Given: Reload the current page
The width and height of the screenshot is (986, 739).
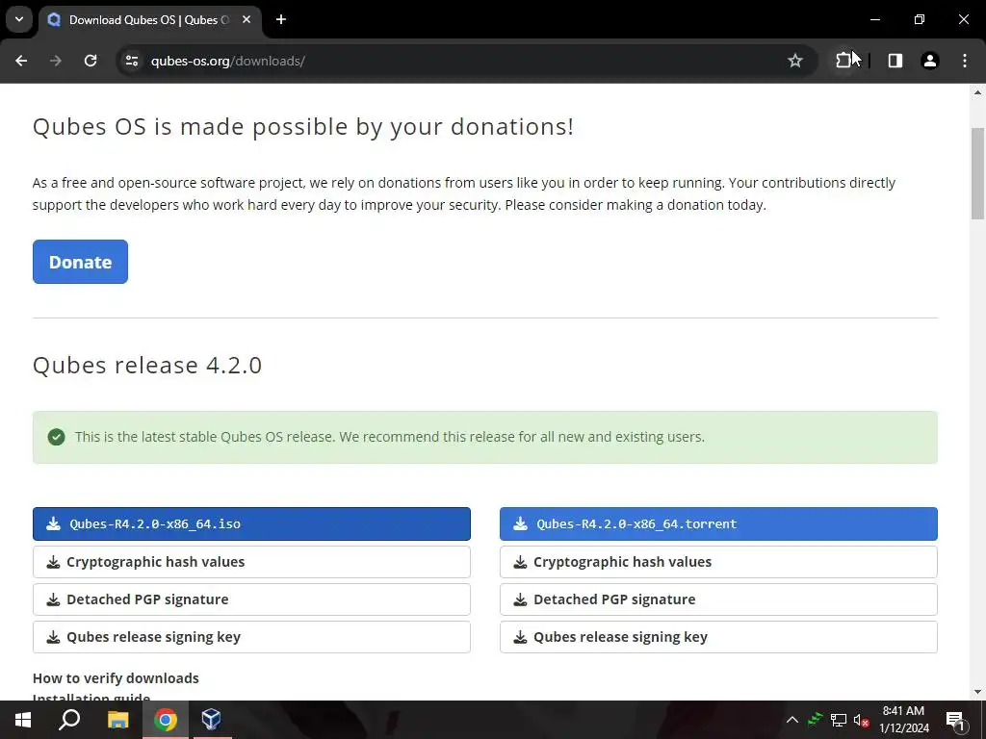Looking at the screenshot, I should point(91,61).
